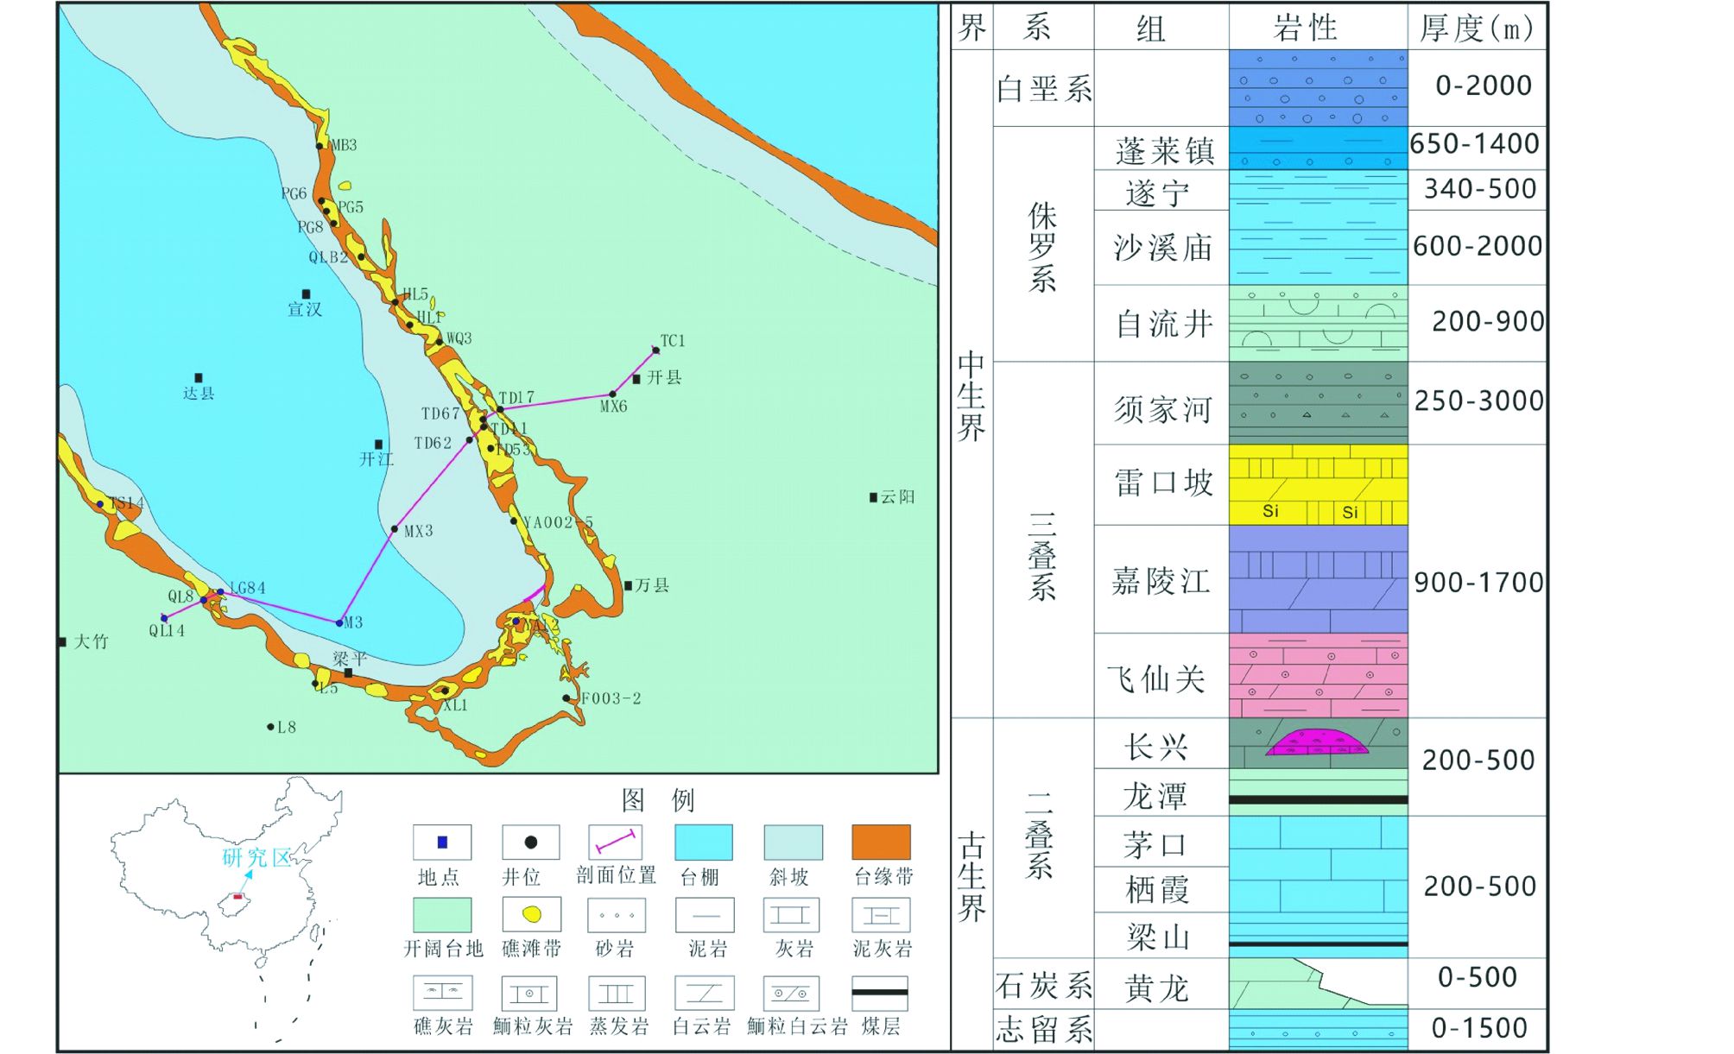This screenshot has height=1054, width=1734.
Task: Click the 蒸发岩 legend symbol box
Action: (617, 994)
